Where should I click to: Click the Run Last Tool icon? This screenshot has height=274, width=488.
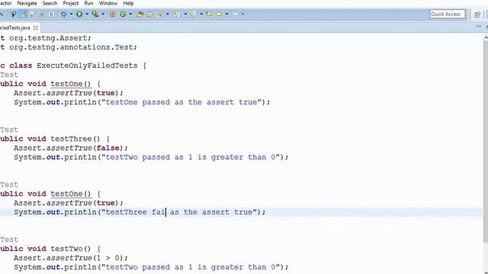pyautogui.click(x=95, y=14)
